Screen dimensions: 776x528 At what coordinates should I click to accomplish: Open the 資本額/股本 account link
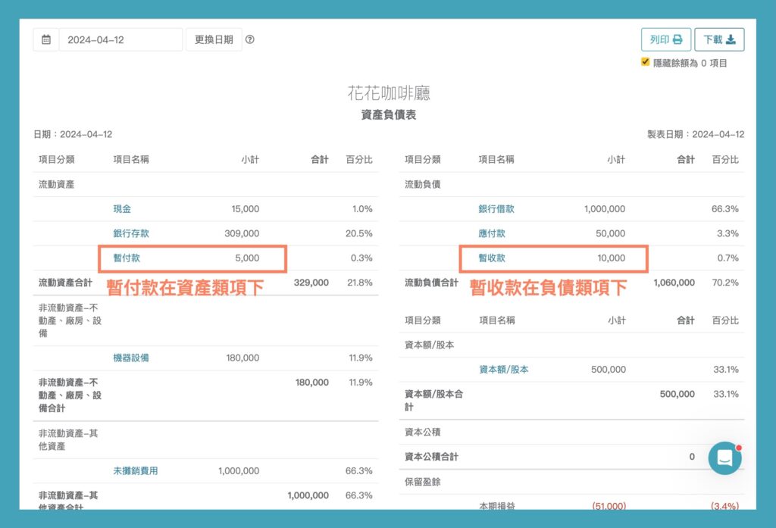pyautogui.click(x=504, y=370)
